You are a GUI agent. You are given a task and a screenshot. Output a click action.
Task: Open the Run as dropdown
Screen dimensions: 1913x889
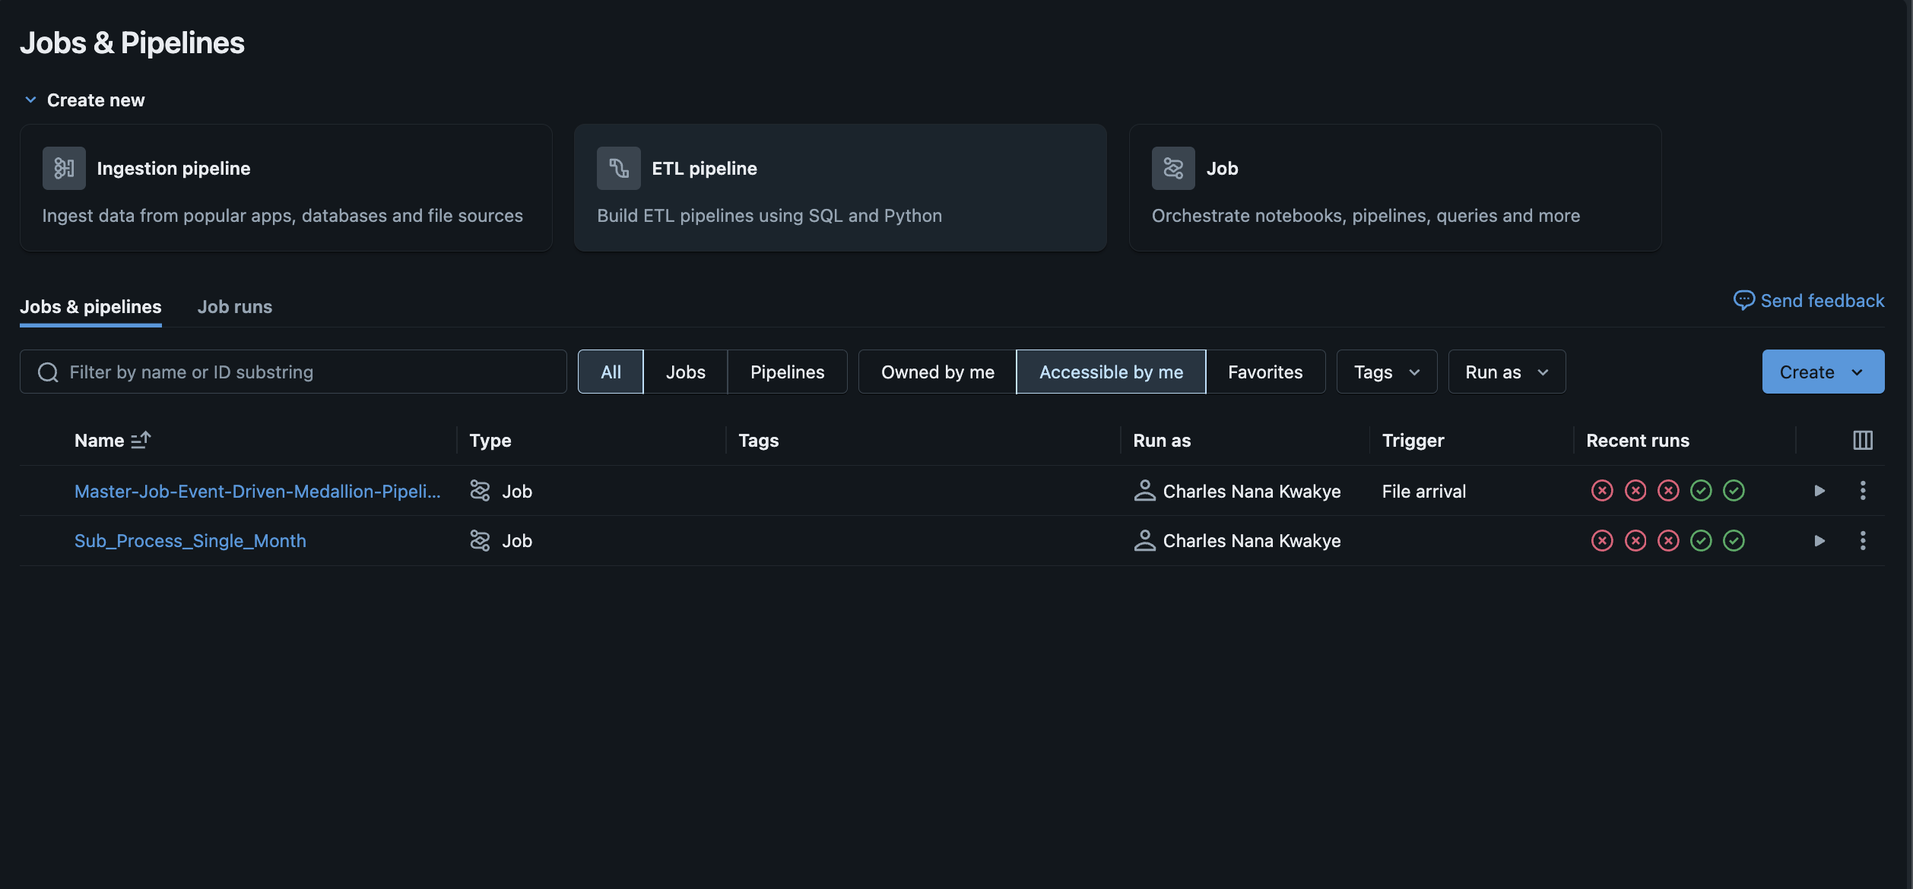[x=1506, y=372]
